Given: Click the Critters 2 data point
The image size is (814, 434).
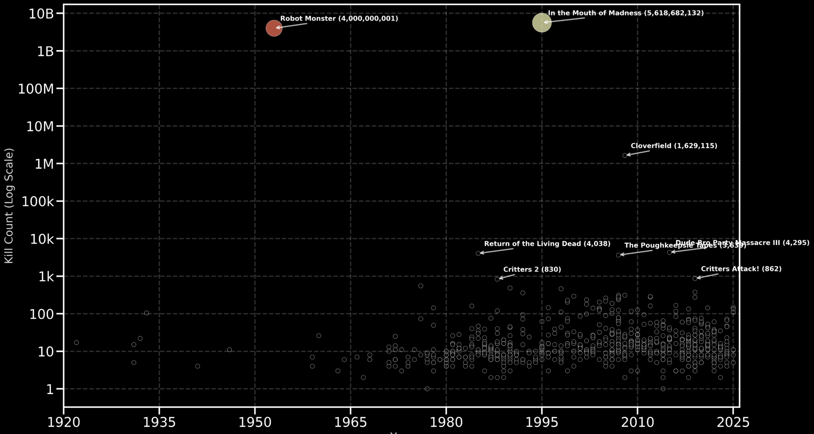Looking at the screenshot, I should point(497,279).
